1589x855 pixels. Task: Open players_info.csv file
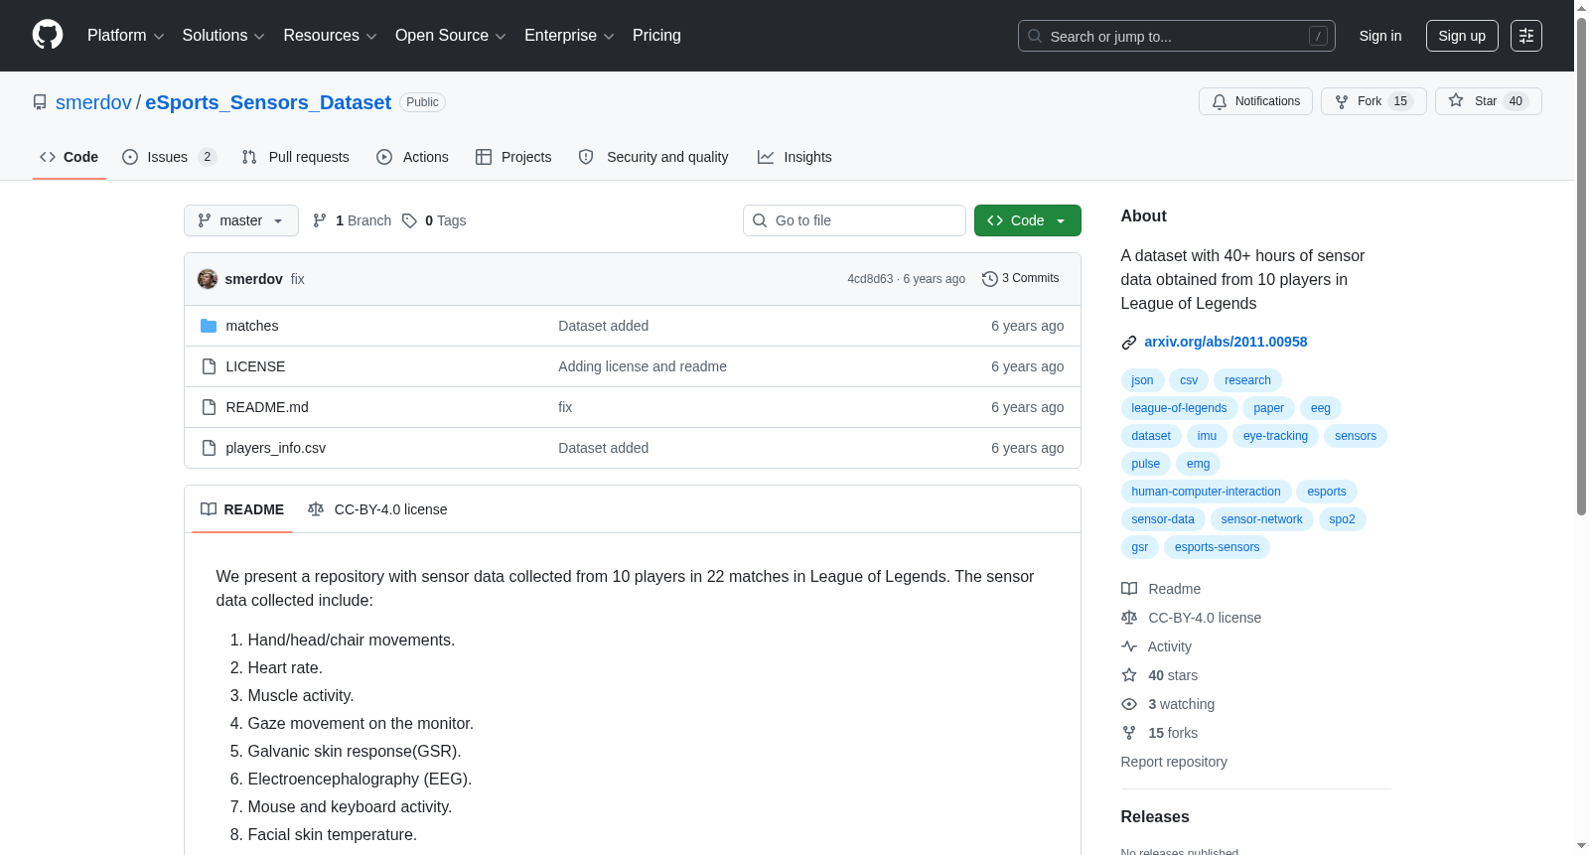pyautogui.click(x=276, y=448)
